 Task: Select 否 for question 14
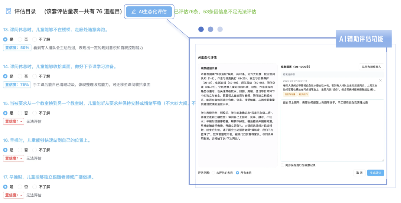click(20, 76)
